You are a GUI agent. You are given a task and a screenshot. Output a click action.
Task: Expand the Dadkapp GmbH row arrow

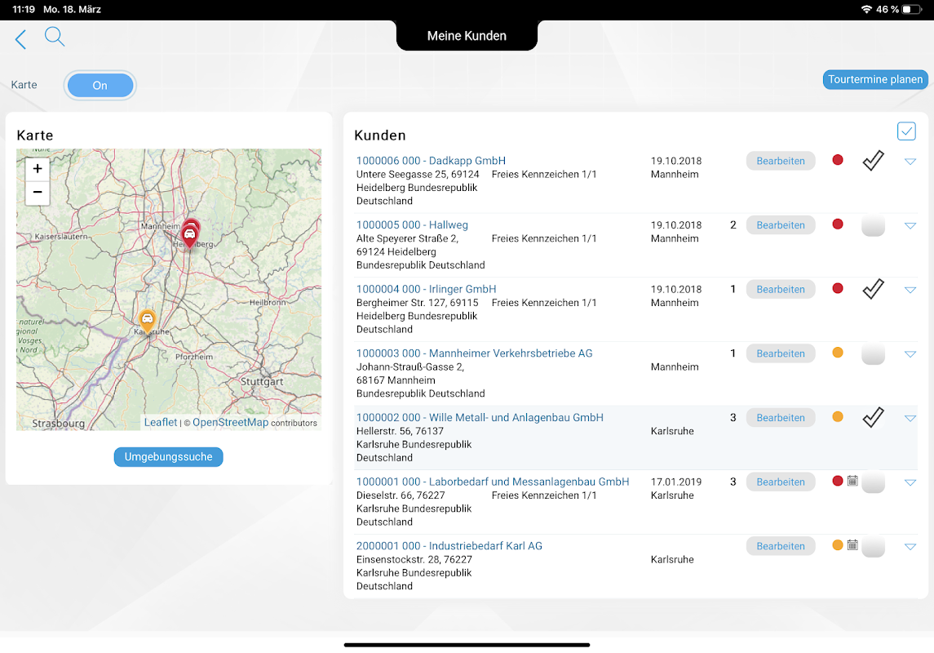pos(910,162)
